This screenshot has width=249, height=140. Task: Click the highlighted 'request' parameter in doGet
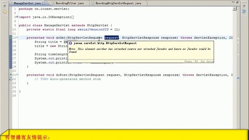click(112, 38)
